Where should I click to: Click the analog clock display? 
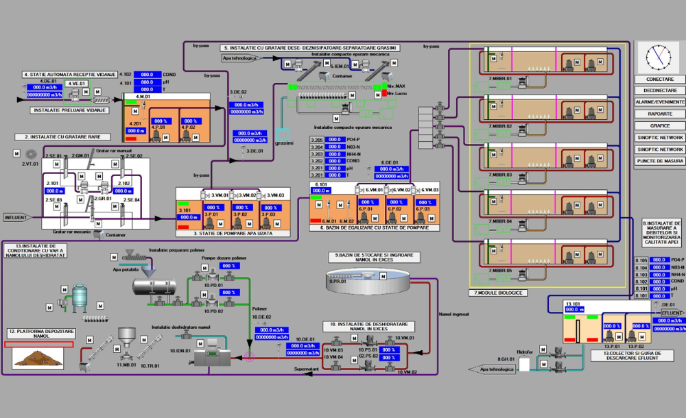(659, 58)
